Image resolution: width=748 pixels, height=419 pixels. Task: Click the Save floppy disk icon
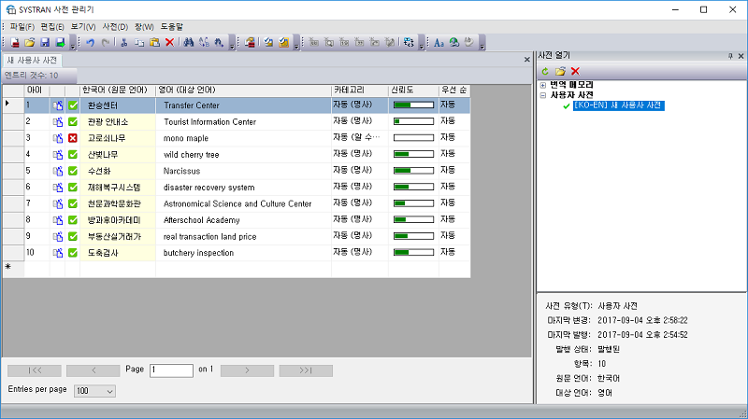coord(45,42)
